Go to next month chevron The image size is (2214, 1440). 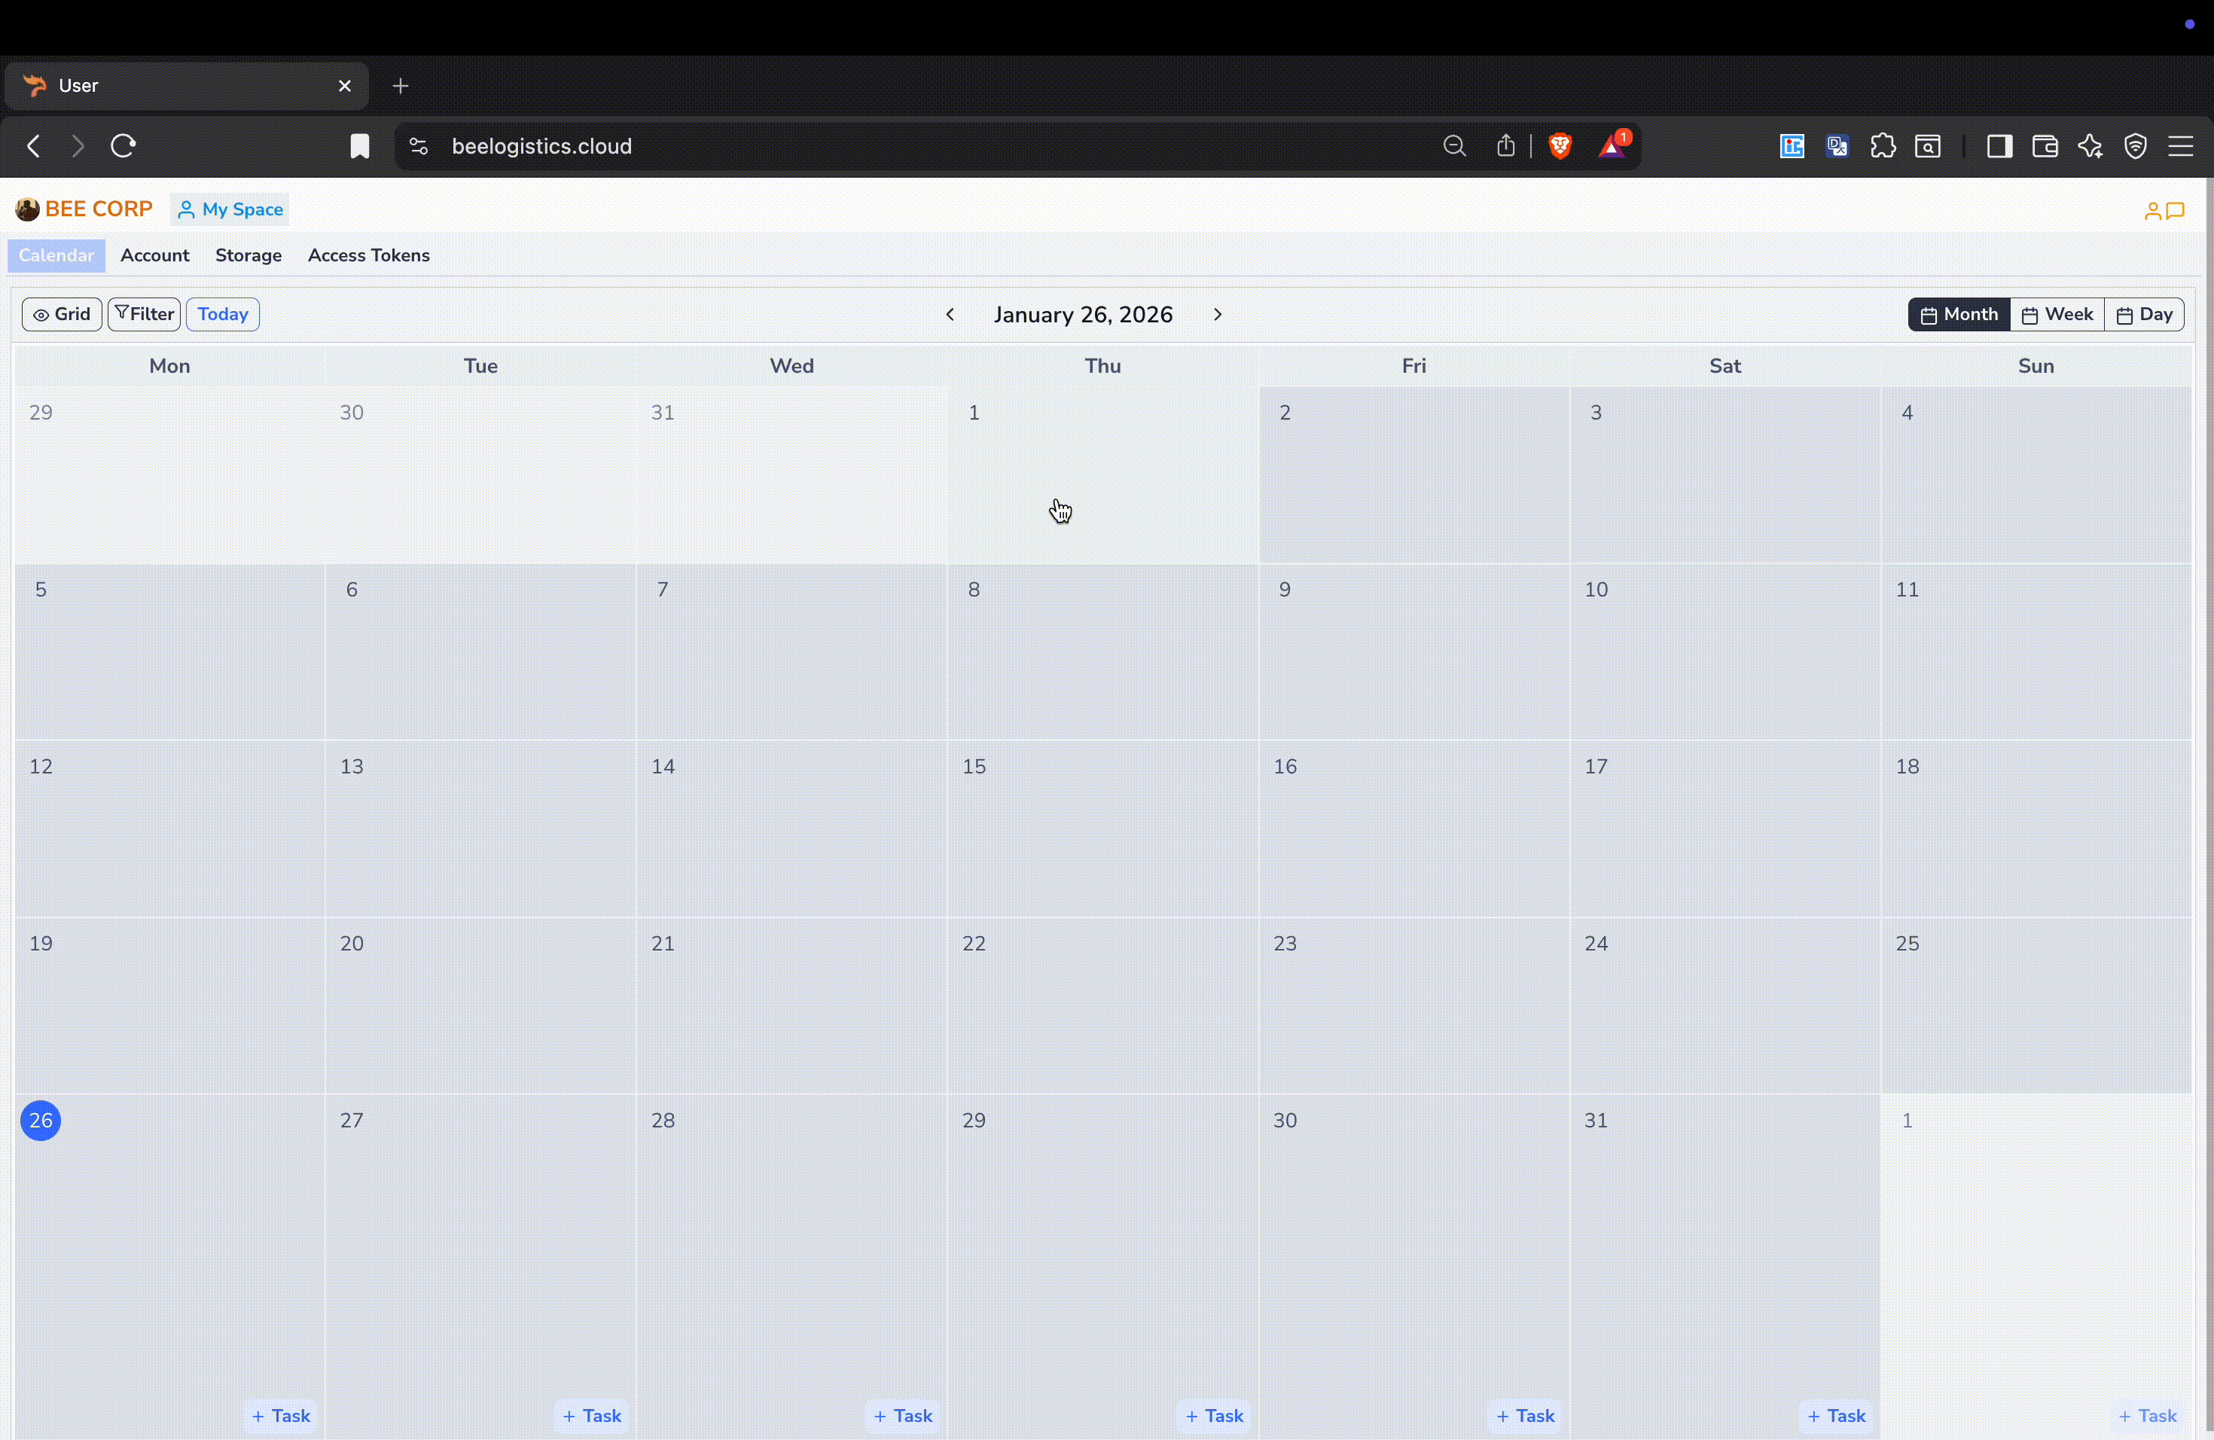[x=1217, y=314]
